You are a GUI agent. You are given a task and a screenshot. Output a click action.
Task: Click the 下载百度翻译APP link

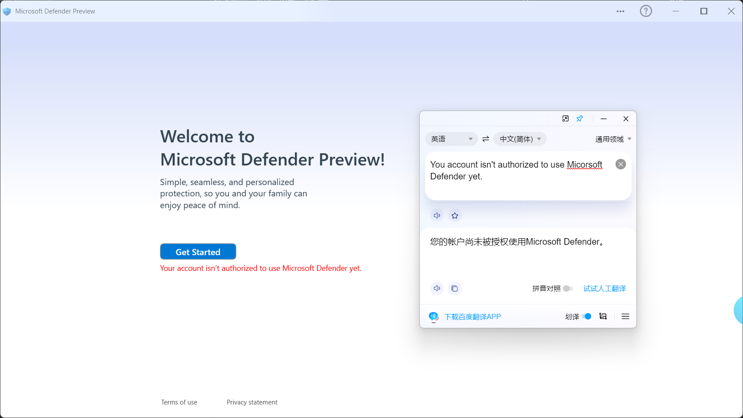point(473,317)
